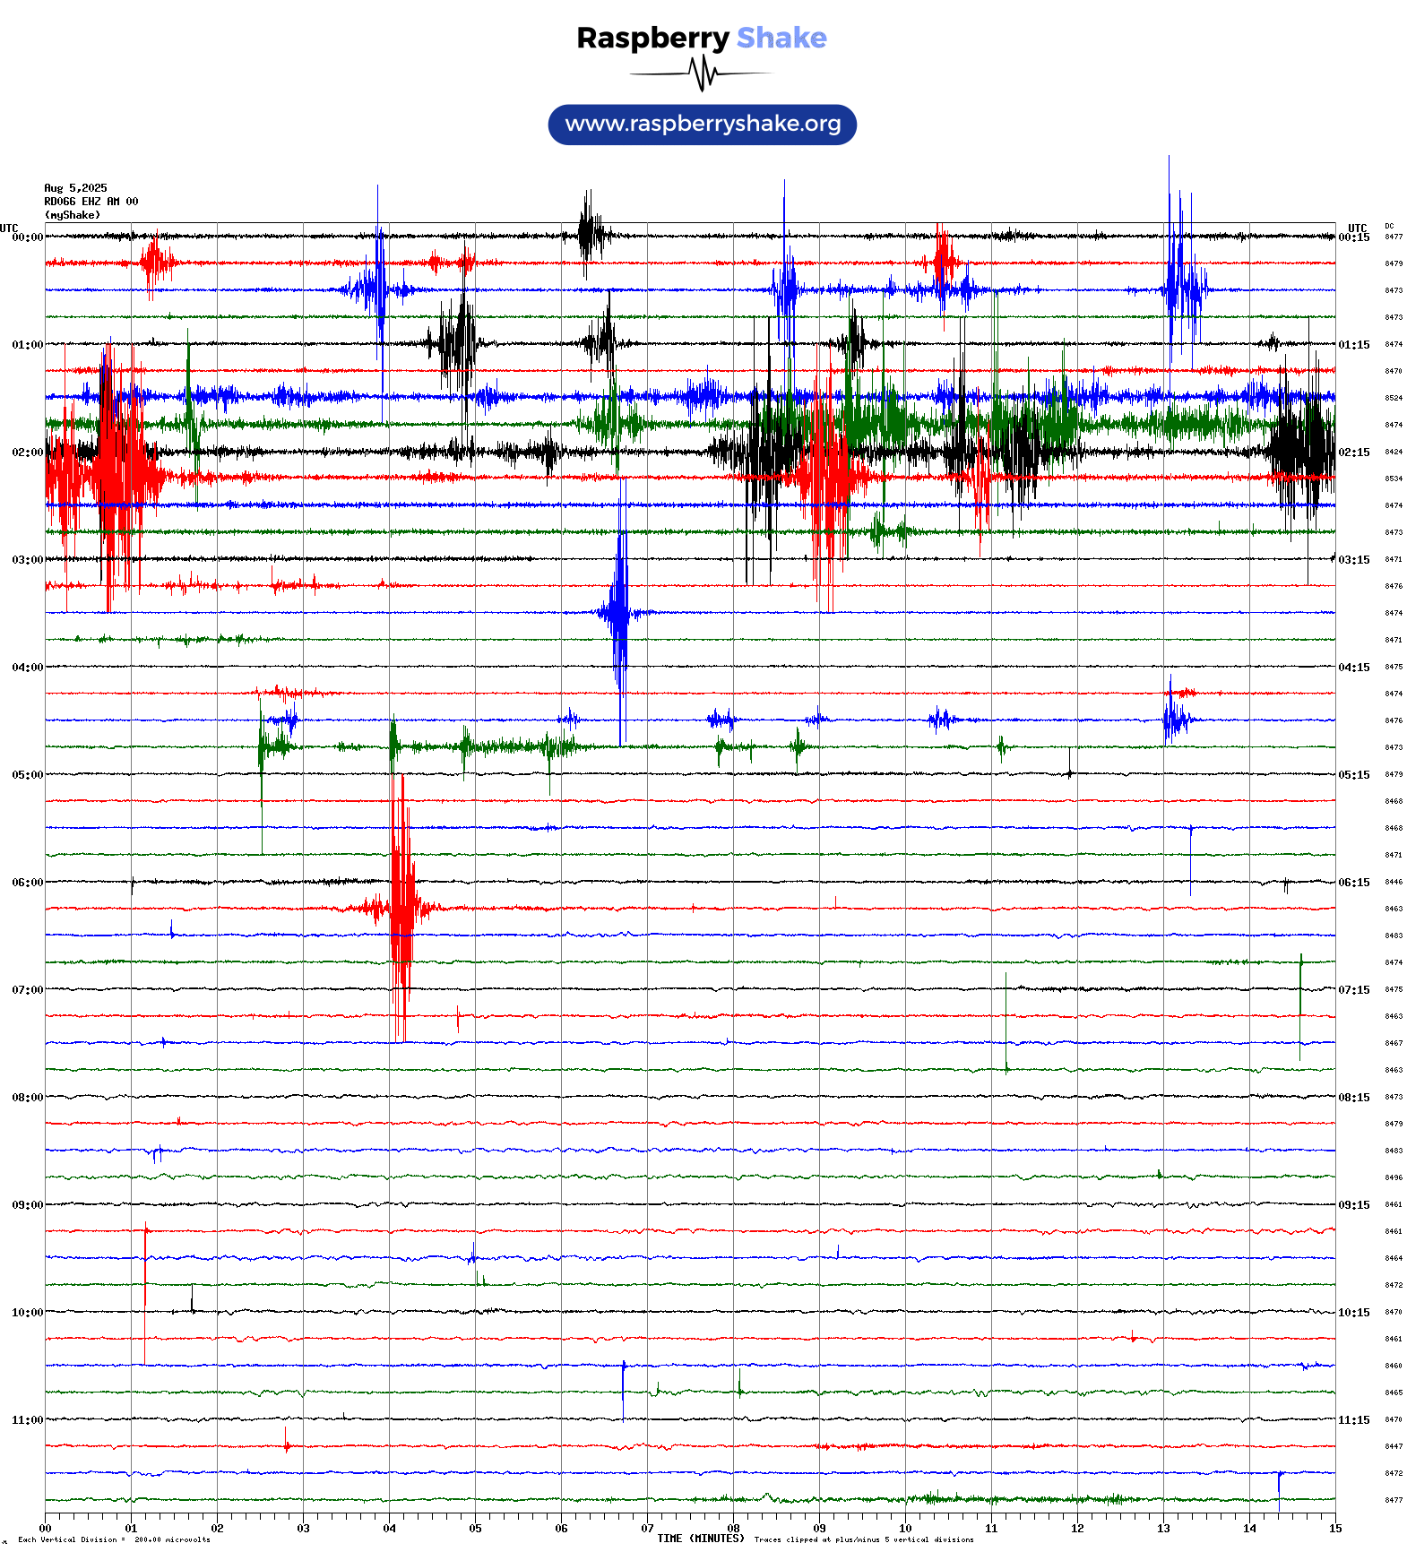The width and height of the screenshot is (1407, 1552).
Task: Click the left-side UTC column header
Action: click(9, 228)
